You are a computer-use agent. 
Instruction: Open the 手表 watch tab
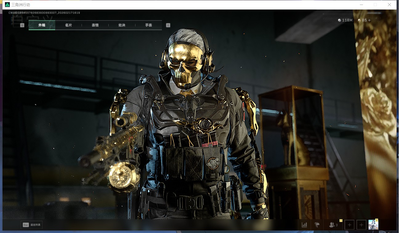pos(148,25)
